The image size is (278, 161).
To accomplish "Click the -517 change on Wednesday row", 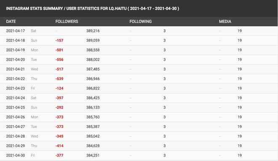I will (59, 69).
